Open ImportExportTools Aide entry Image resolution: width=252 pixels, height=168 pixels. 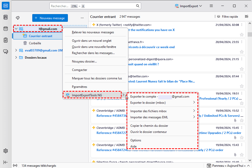pyautogui.click(x=162, y=146)
